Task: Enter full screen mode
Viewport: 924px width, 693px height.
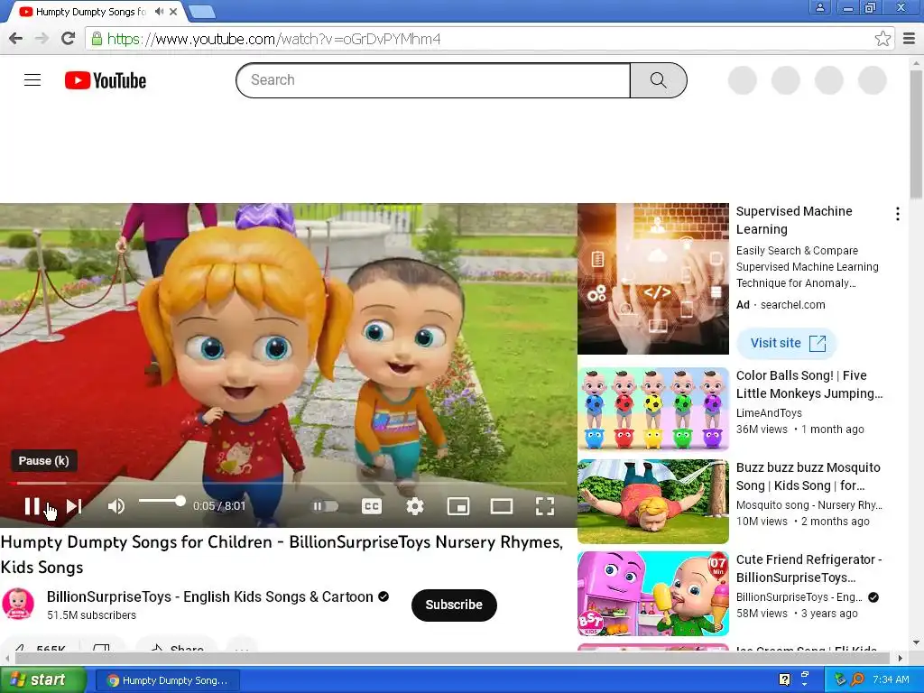Action: (x=544, y=506)
